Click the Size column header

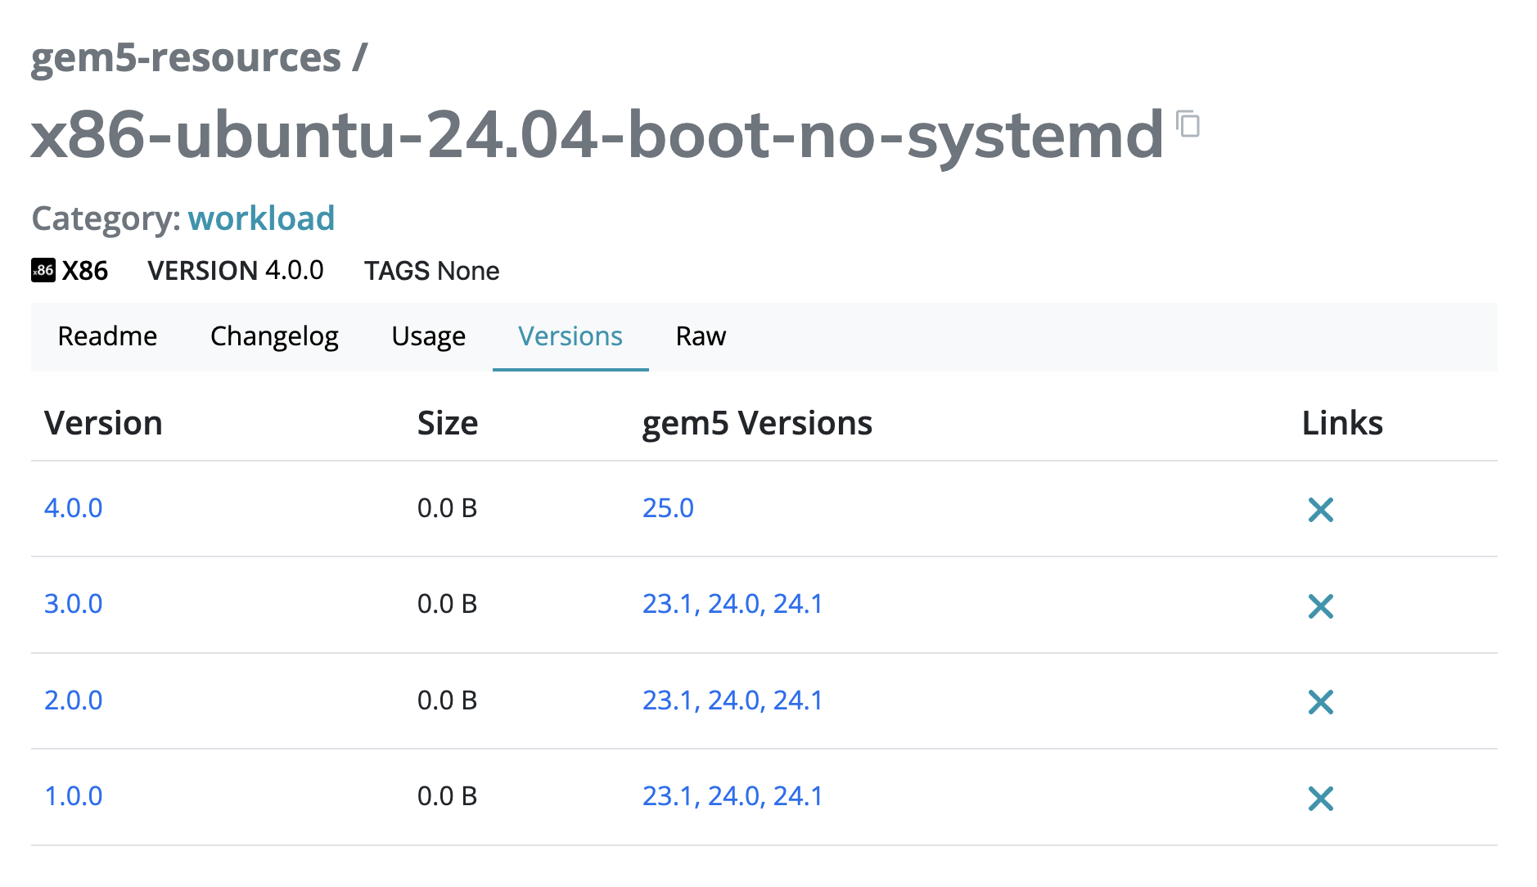click(448, 423)
